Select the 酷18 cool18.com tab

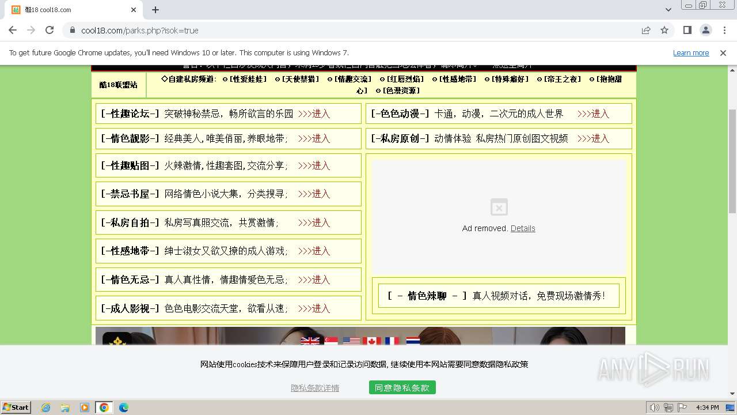(74, 10)
